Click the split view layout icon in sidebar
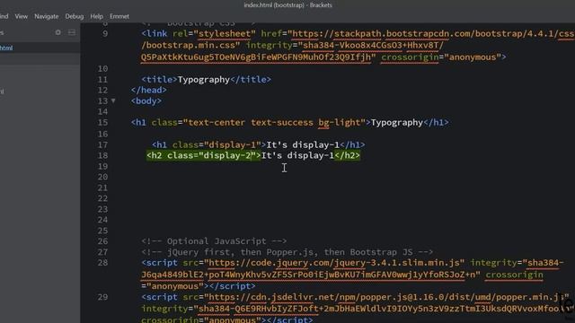The height and width of the screenshot is (323, 575). pyautogui.click(x=72, y=32)
